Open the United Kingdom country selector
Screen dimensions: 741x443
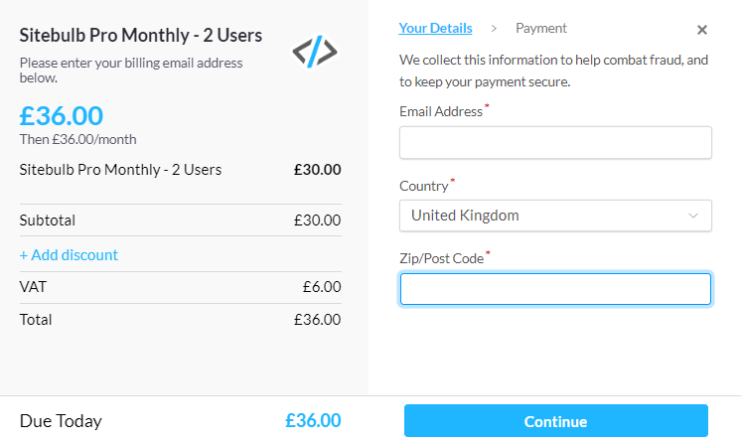click(555, 216)
